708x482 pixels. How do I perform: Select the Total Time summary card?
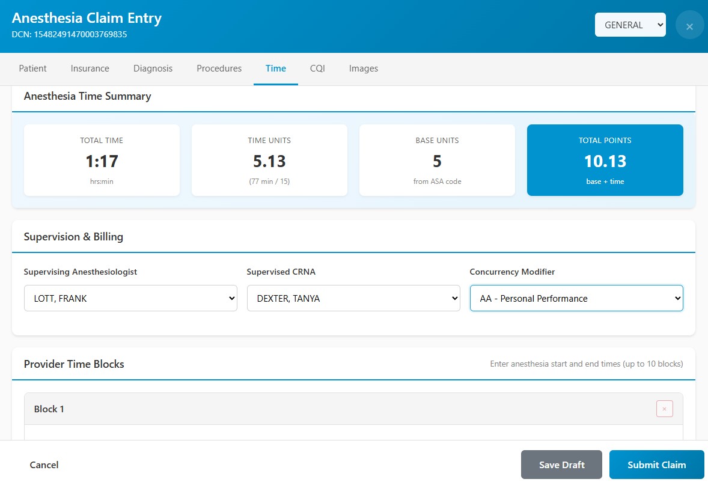point(102,160)
